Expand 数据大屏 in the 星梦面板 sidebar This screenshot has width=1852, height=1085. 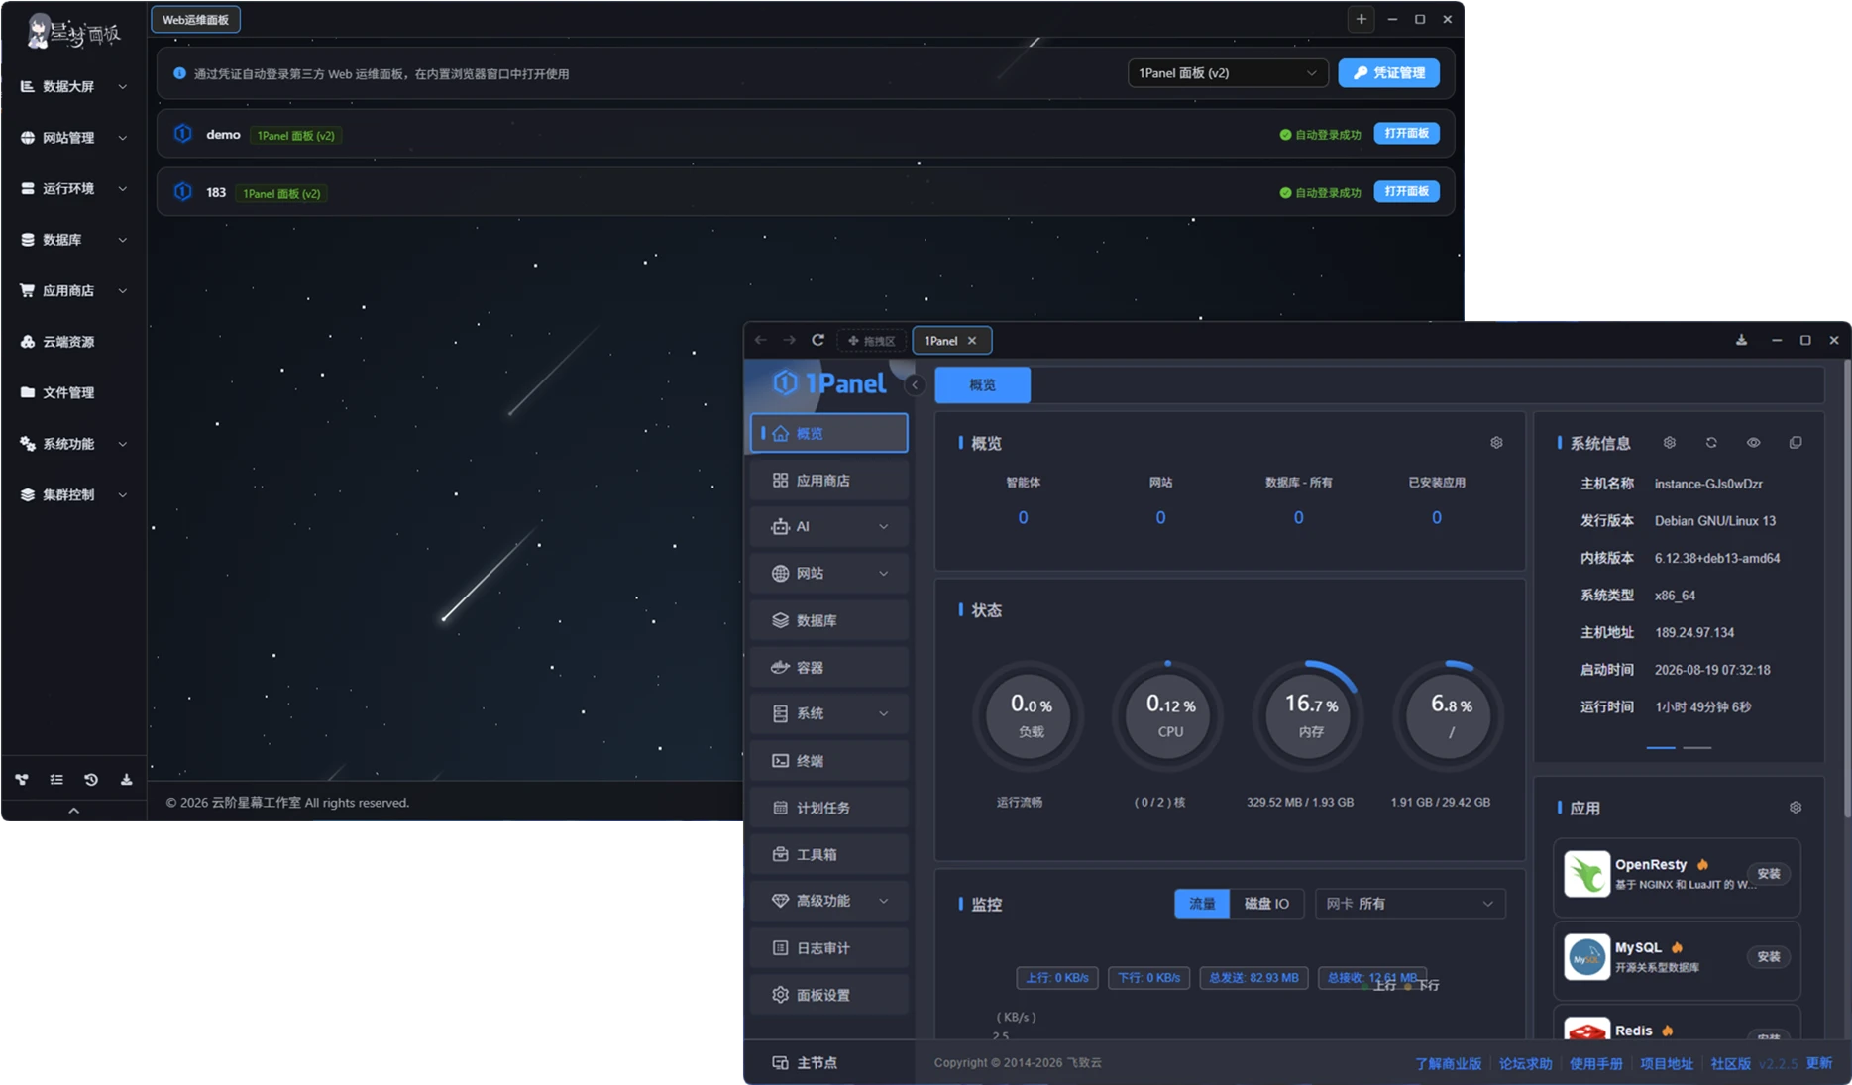[x=74, y=87]
